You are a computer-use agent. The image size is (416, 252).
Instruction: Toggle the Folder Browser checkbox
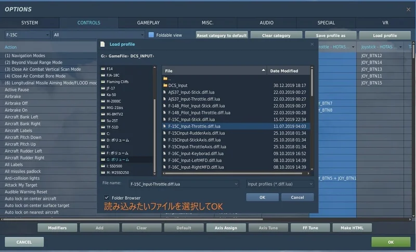point(107,197)
